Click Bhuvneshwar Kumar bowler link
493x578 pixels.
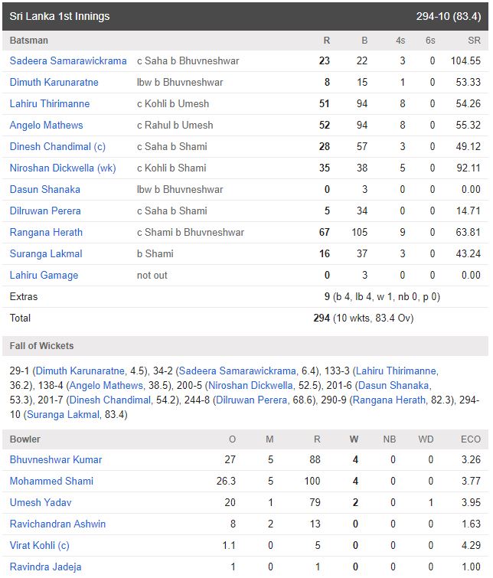click(56, 459)
